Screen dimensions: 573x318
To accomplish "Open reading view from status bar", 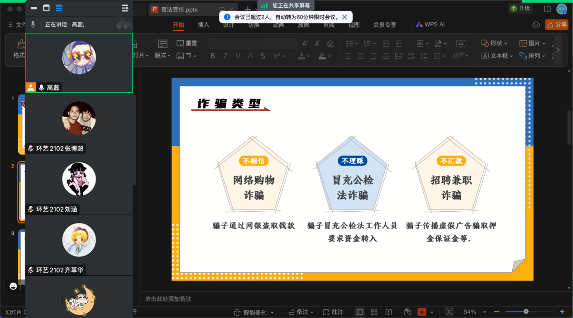I will [x=388, y=312].
